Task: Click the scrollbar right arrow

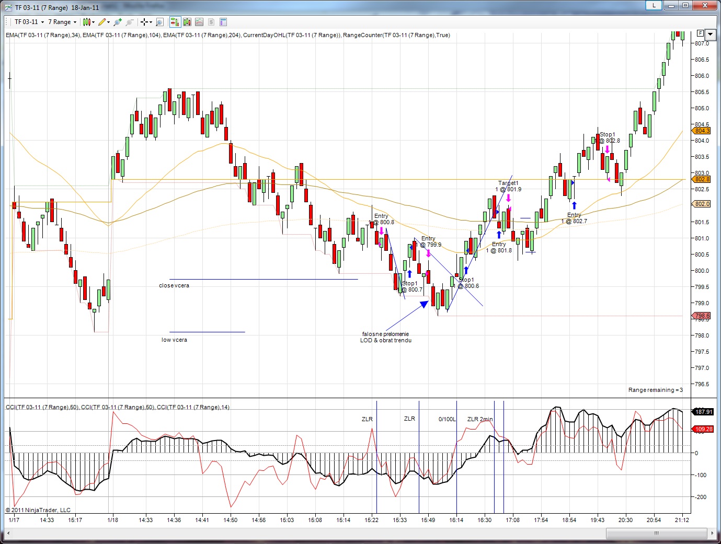Action: click(713, 533)
